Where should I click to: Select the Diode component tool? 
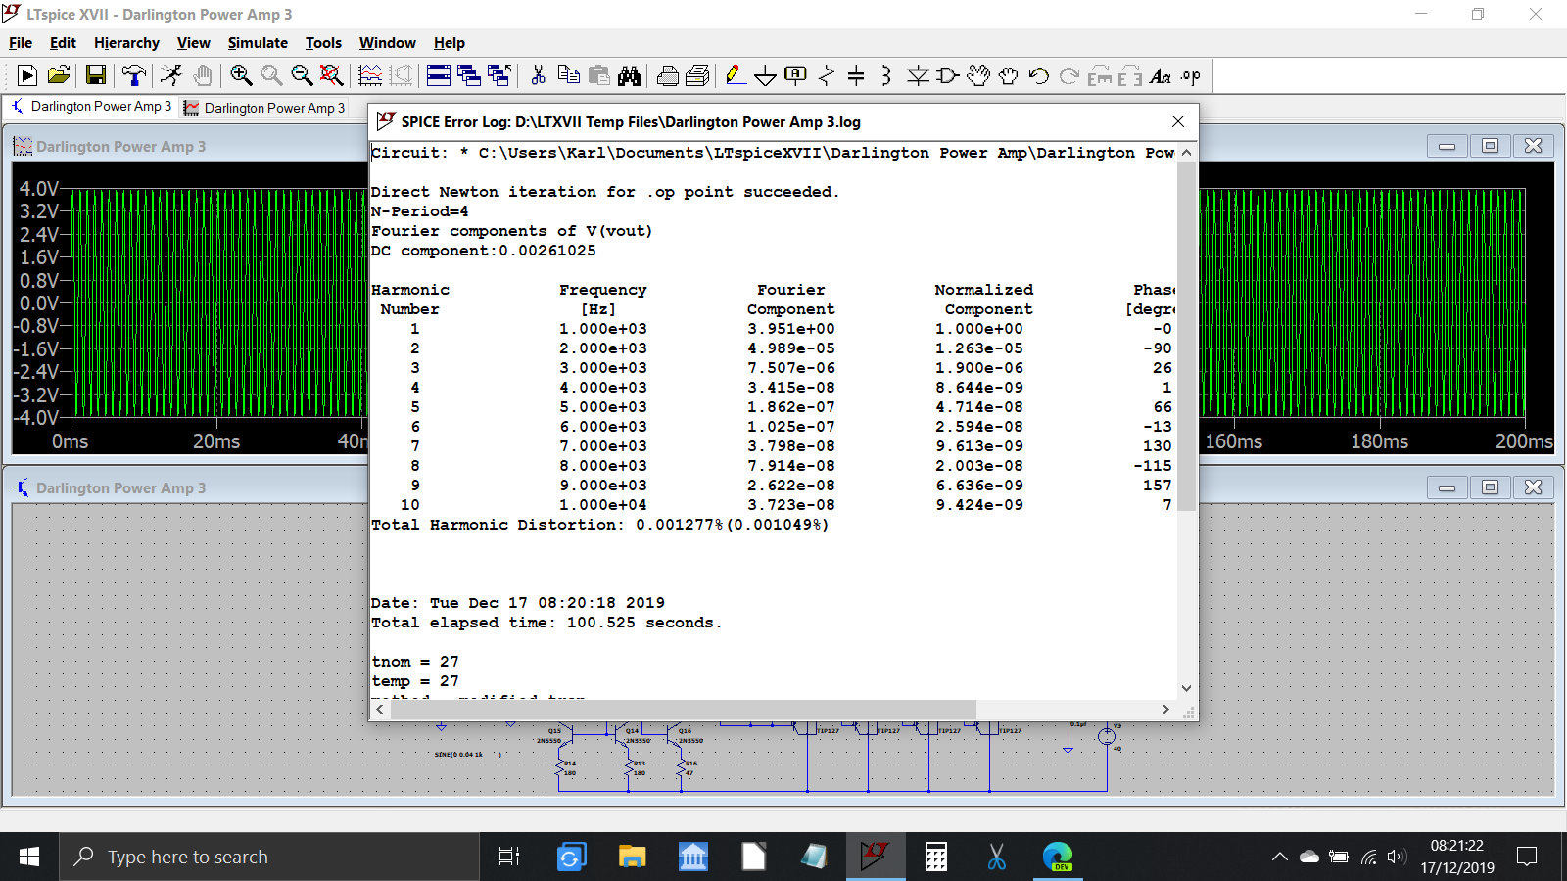[918, 75]
